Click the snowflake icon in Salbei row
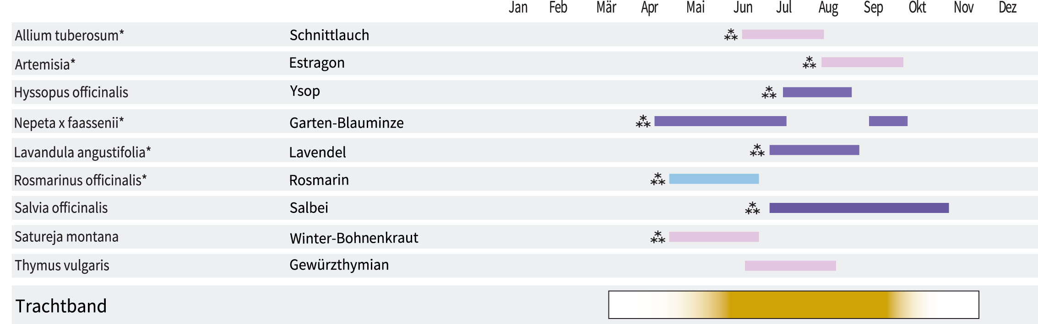Screen dimensions: 1038x324 [x=752, y=208]
